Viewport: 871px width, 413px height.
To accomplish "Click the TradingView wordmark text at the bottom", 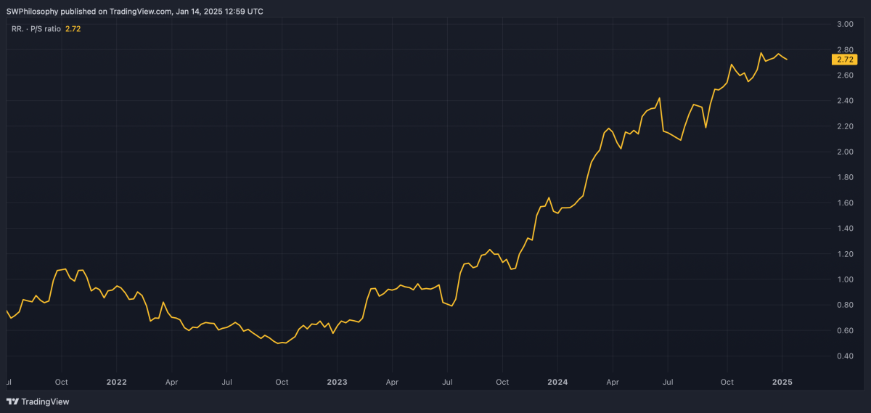I will 45,401.
